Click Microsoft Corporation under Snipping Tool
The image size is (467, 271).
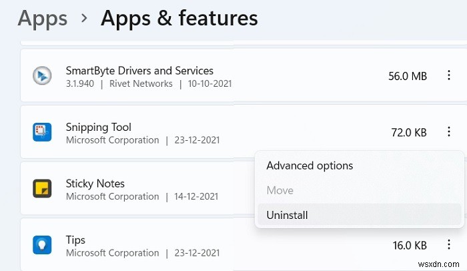click(113, 140)
